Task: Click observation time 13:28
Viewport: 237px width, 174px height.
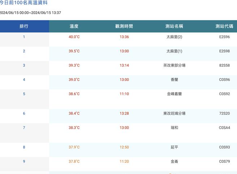Action: click(x=124, y=113)
